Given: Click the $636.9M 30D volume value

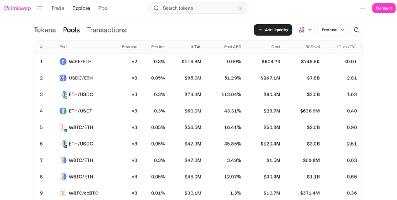Looking at the screenshot, I should click(x=310, y=111).
